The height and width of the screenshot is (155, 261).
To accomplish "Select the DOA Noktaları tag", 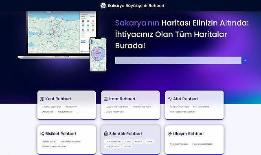I will click(113, 142).
